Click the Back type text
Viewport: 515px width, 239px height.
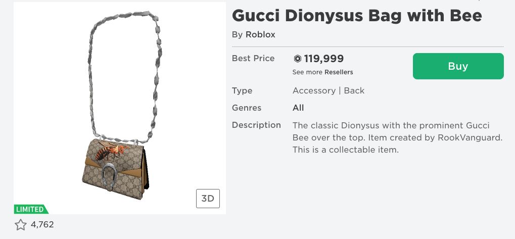[x=354, y=91]
